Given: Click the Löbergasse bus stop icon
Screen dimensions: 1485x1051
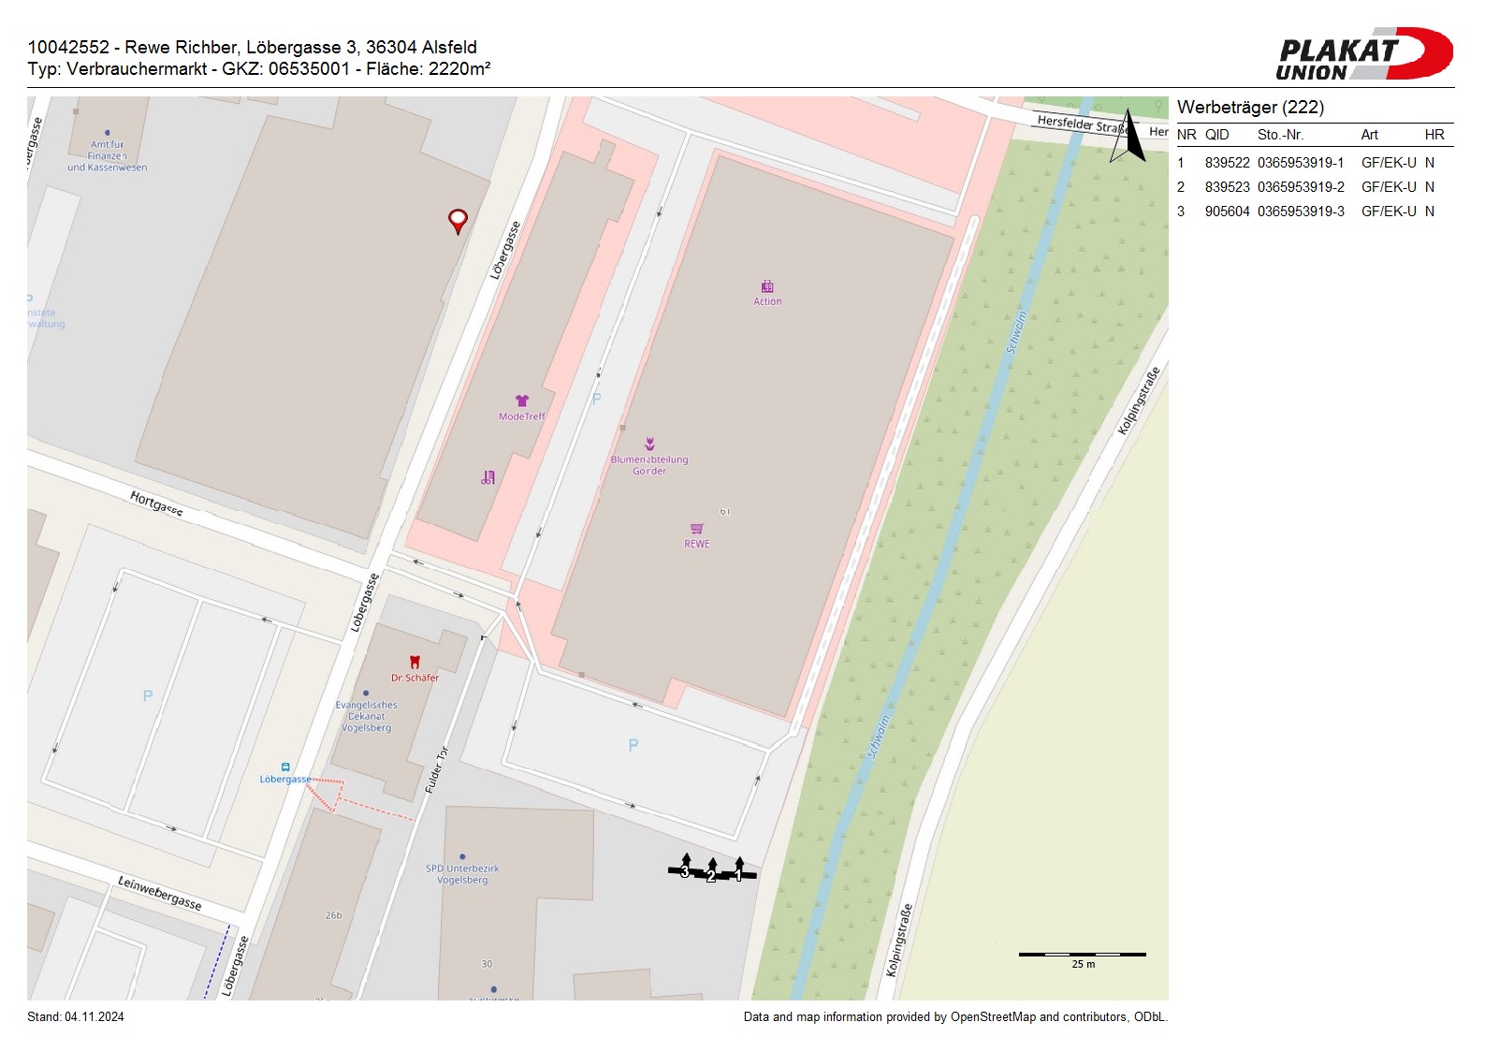Looking at the screenshot, I should click(x=285, y=767).
